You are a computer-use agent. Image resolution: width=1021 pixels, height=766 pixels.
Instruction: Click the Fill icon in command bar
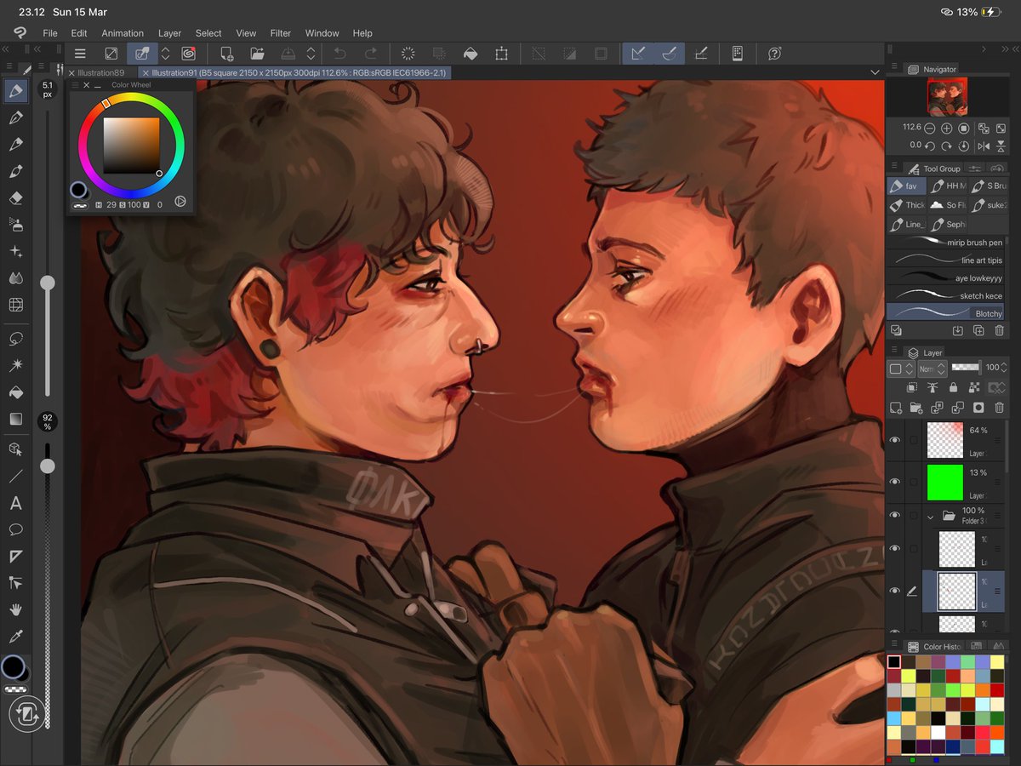click(x=471, y=54)
